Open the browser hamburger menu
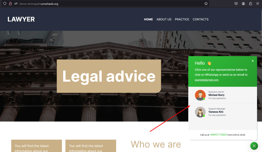 tap(258, 4)
